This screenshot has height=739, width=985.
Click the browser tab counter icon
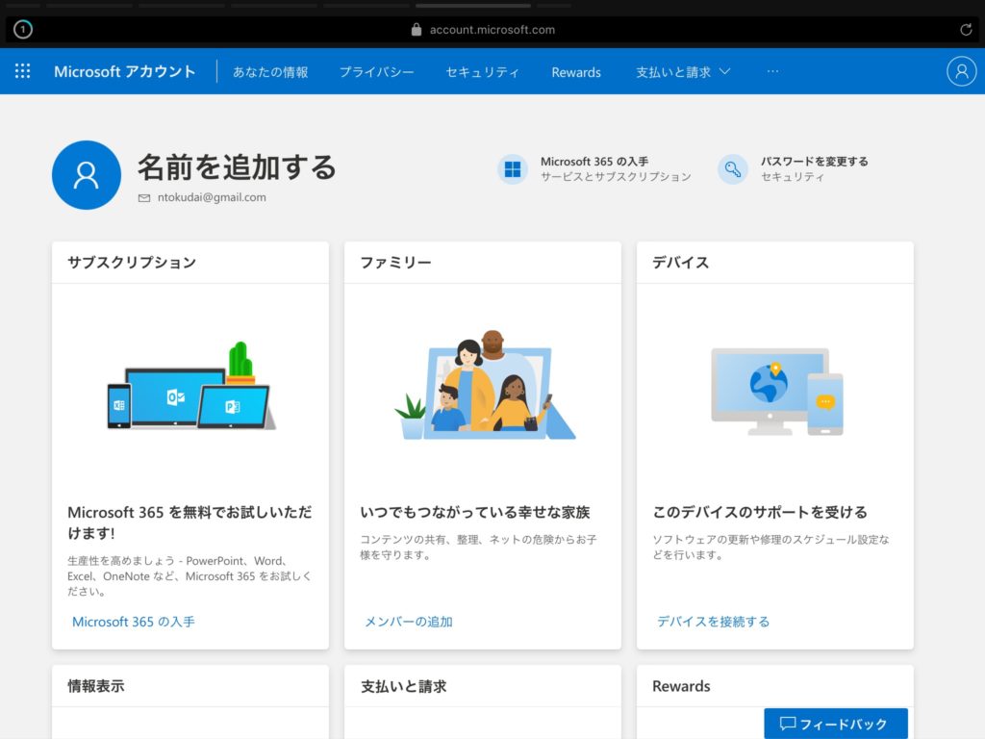click(23, 30)
